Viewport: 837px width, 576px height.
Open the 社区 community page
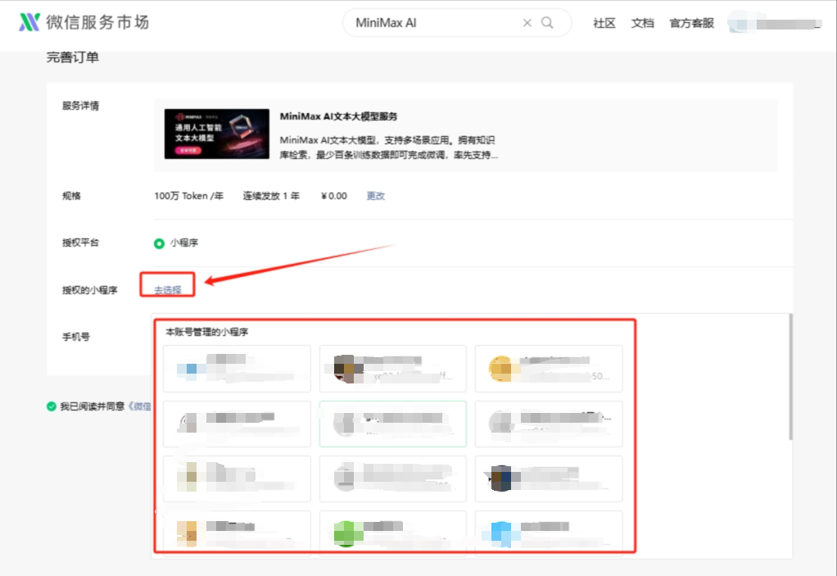coord(604,23)
